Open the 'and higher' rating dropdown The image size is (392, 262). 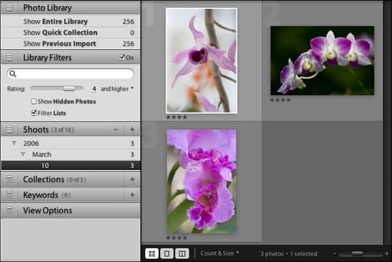click(x=117, y=88)
